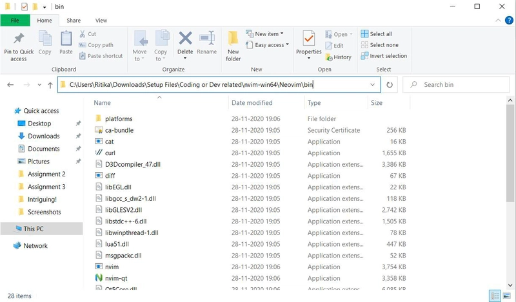Select the nvim-qt application file
516x302 pixels.
pos(116,278)
